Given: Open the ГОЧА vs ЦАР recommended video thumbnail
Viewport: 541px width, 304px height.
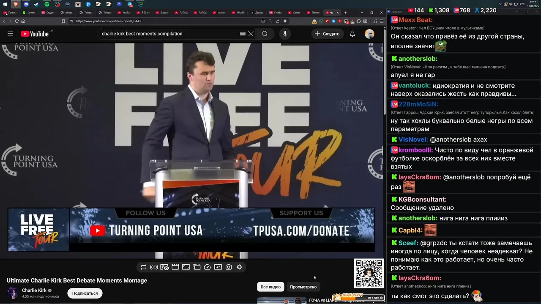Looking at the screenshot, I should (282, 301).
